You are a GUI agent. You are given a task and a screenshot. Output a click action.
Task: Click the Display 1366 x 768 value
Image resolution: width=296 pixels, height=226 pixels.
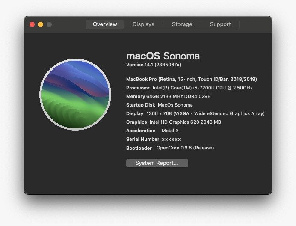click(206, 113)
